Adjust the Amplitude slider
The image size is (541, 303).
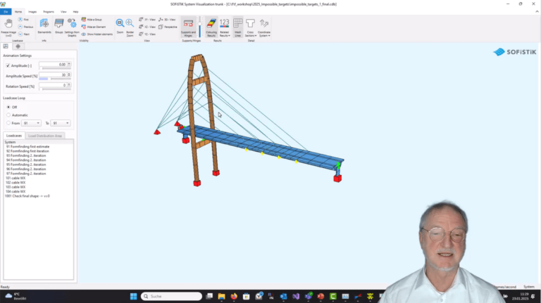point(55,68)
